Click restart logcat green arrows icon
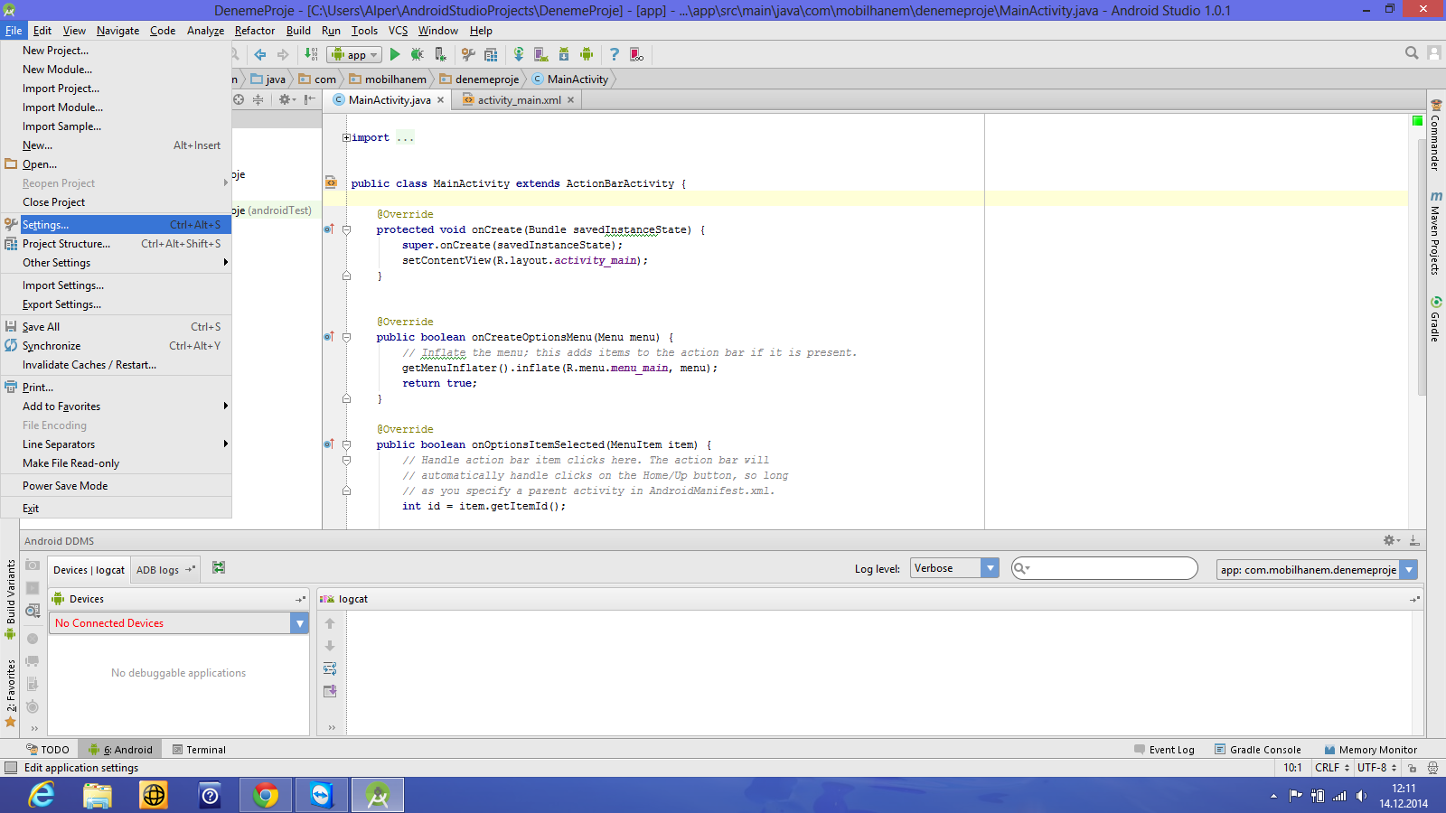Viewport: 1446px width, 813px height. [x=219, y=567]
